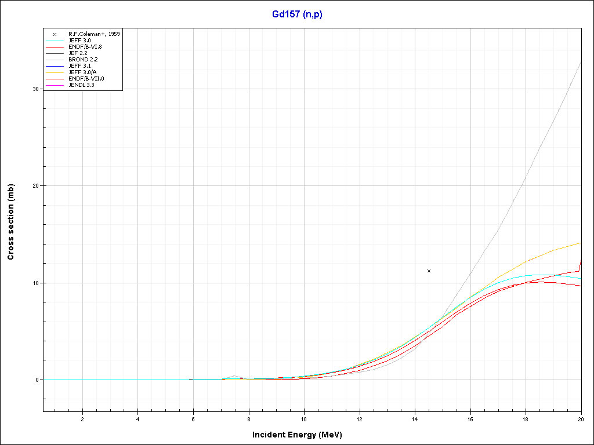This screenshot has width=594, height=445.
Task: Click the 14 tick label on x-axis
Action: (x=415, y=418)
